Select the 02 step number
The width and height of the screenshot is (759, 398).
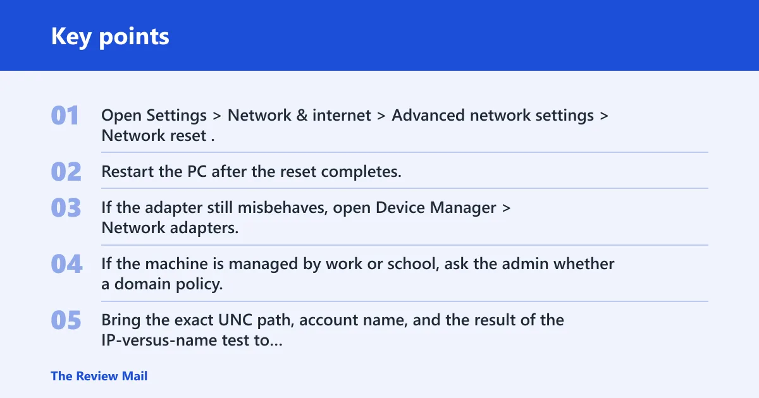coord(66,172)
